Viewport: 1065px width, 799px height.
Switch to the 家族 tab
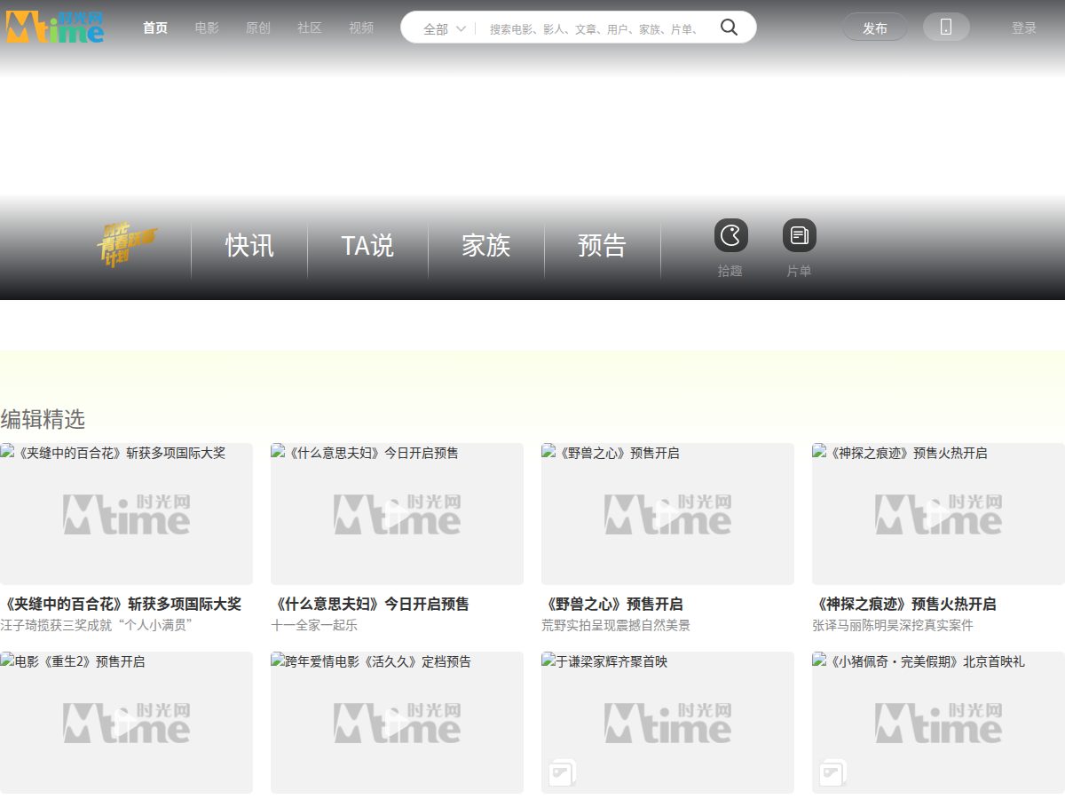486,246
